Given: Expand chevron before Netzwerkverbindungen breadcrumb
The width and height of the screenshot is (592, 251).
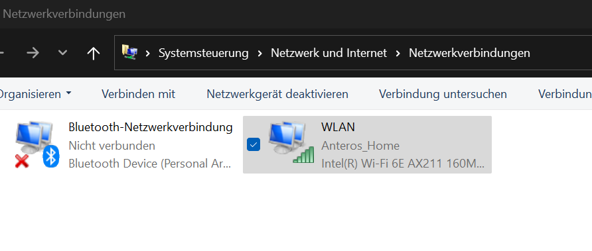Looking at the screenshot, I should (x=398, y=53).
